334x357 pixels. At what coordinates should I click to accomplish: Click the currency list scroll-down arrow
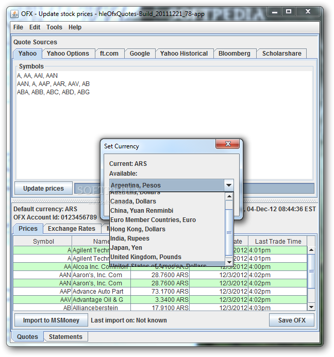[229, 262]
